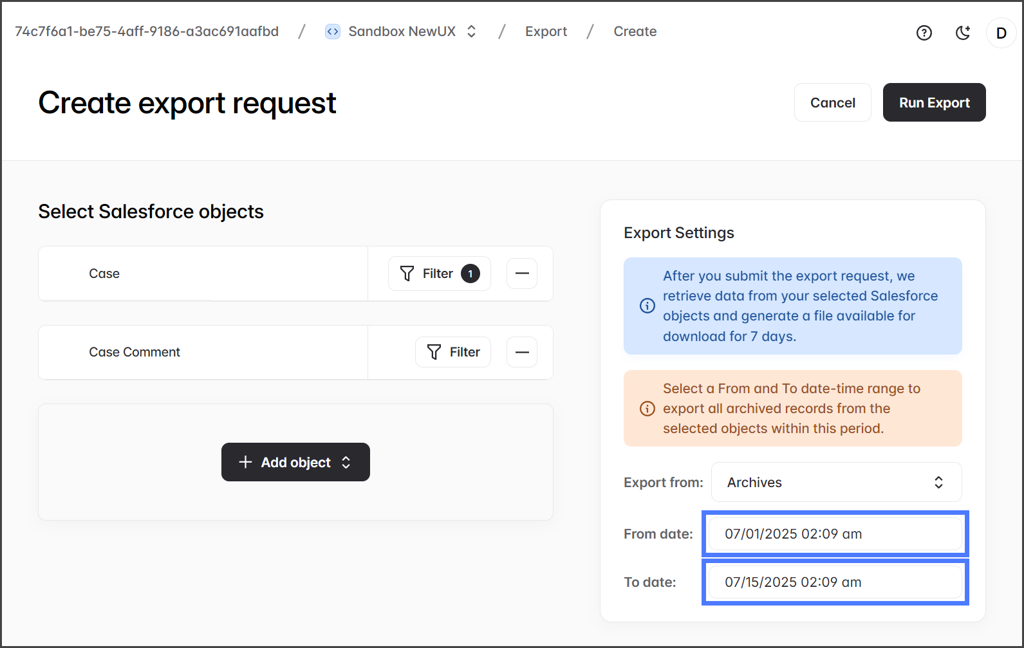This screenshot has height=648, width=1024.
Task: Toggle dark mode moon icon
Action: click(963, 33)
